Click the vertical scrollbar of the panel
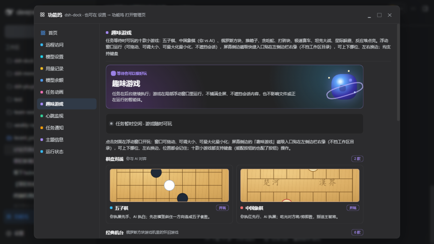434x244 pixels. 398,72
